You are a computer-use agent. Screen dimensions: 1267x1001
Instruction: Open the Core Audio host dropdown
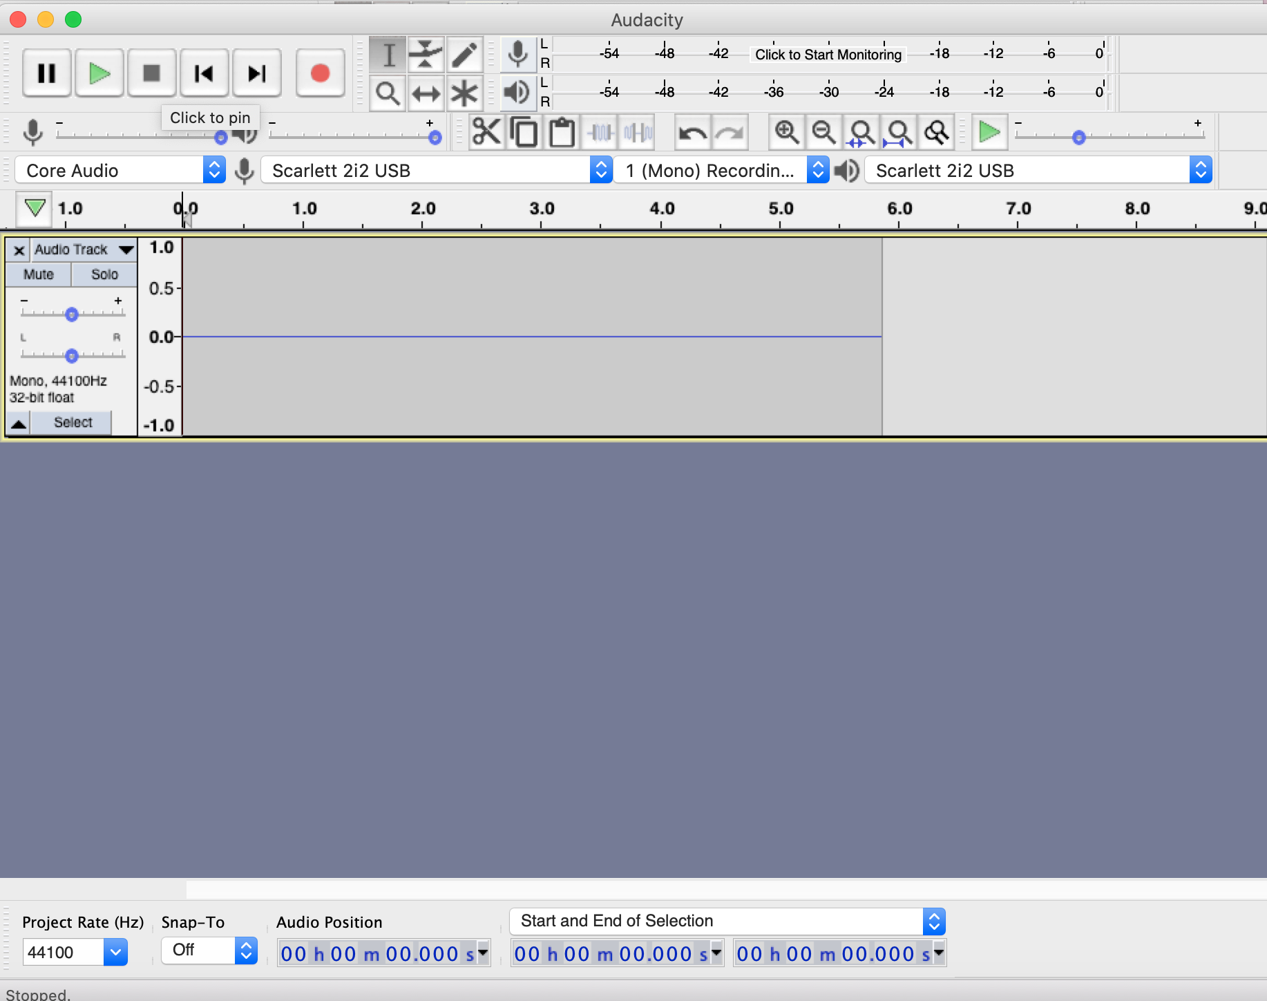(x=121, y=170)
